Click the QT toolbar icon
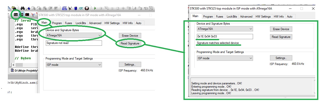 click(81, 8)
